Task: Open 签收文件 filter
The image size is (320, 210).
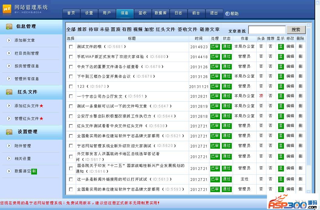Action: 187,29
